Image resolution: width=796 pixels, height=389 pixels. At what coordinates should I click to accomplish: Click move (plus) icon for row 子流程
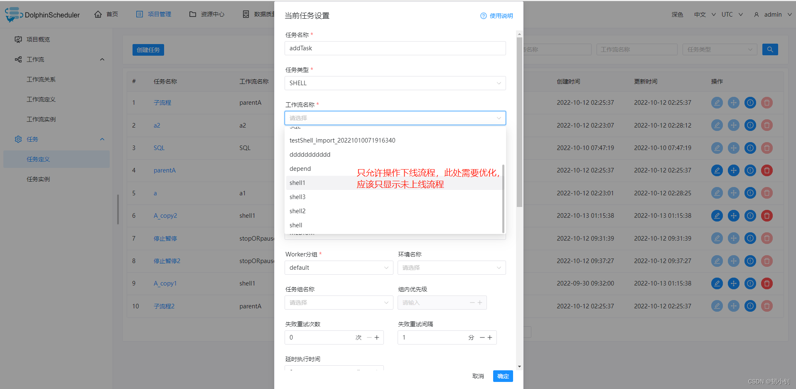click(733, 103)
